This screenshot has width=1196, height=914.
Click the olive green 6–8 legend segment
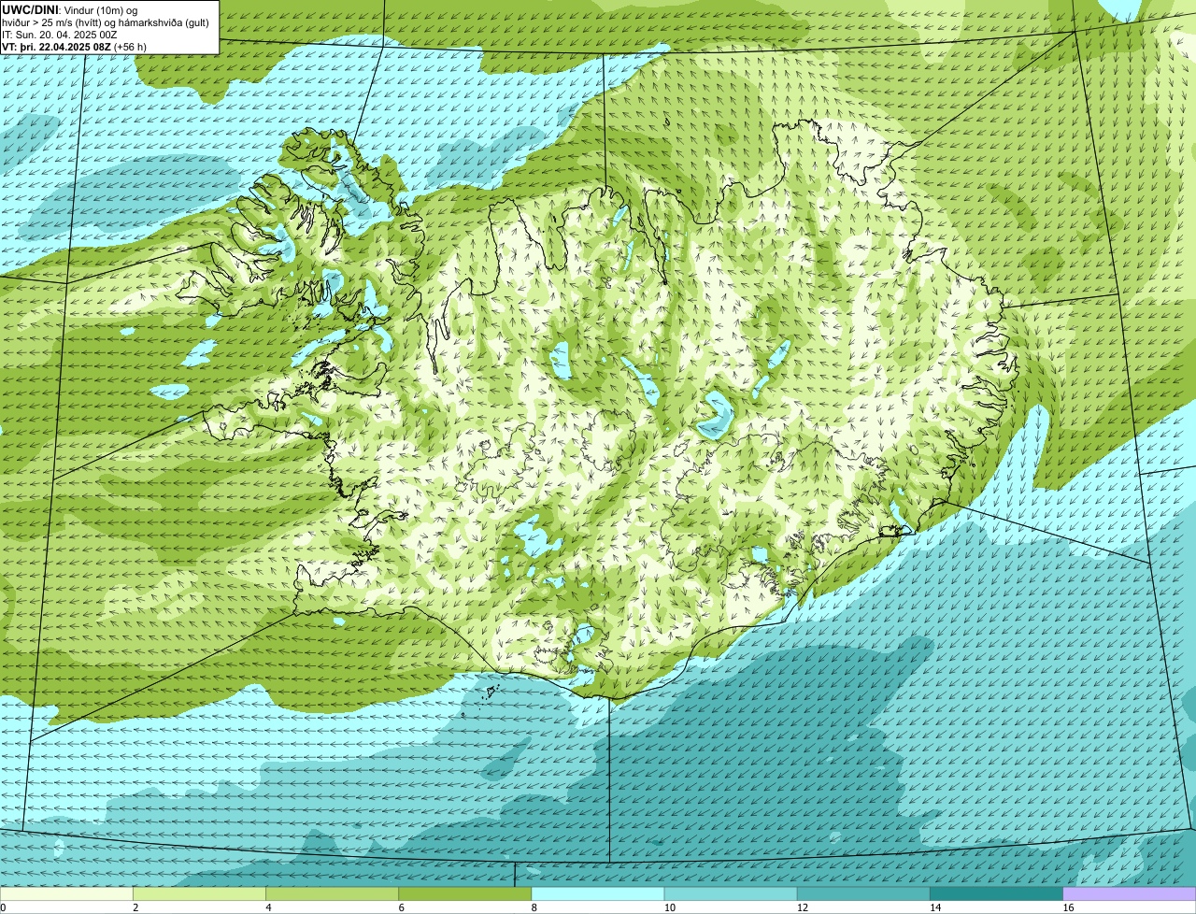pos(464,893)
